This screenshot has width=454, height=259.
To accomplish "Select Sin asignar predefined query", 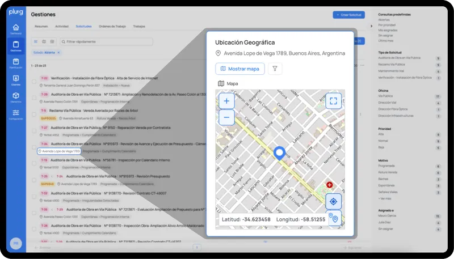I will pos(385,36).
